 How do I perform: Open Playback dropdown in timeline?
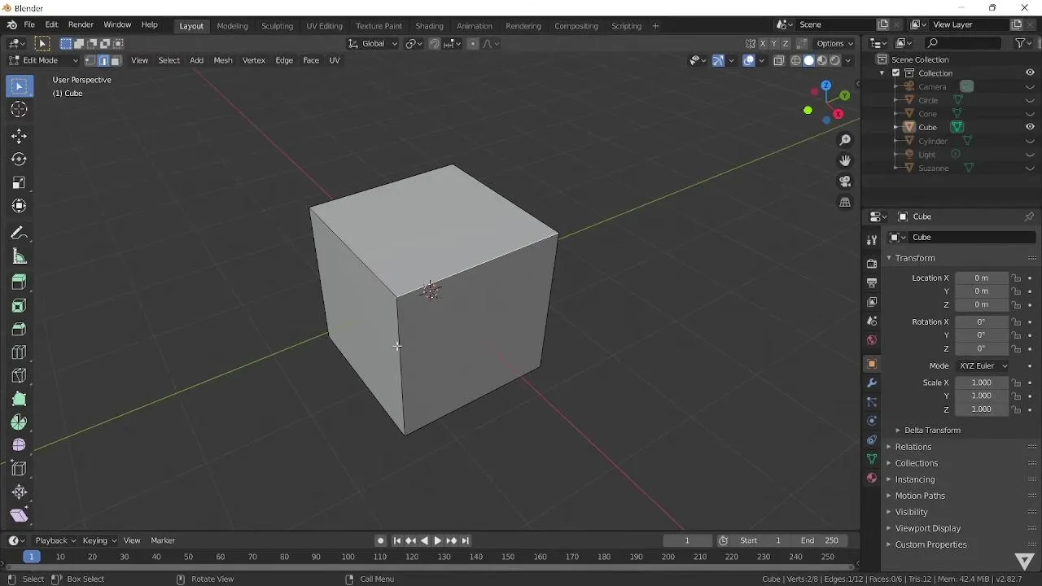(55, 540)
